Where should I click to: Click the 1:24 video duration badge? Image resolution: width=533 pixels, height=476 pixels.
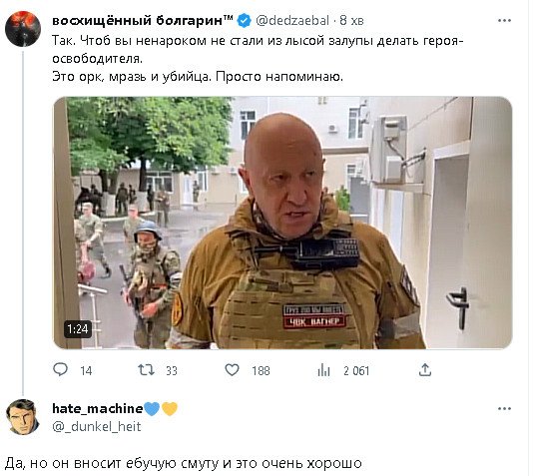click(78, 329)
